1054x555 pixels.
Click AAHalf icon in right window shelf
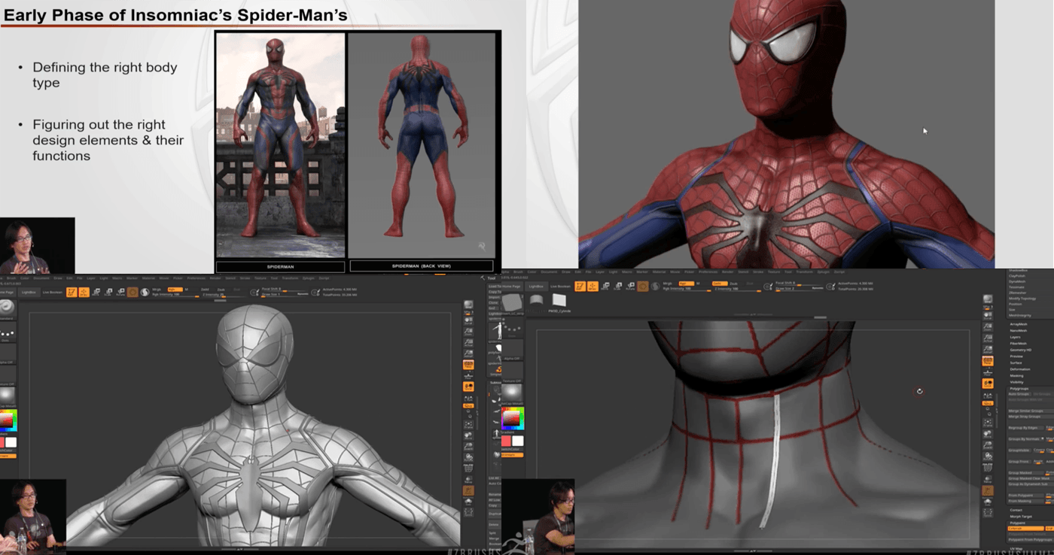[988, 348]
